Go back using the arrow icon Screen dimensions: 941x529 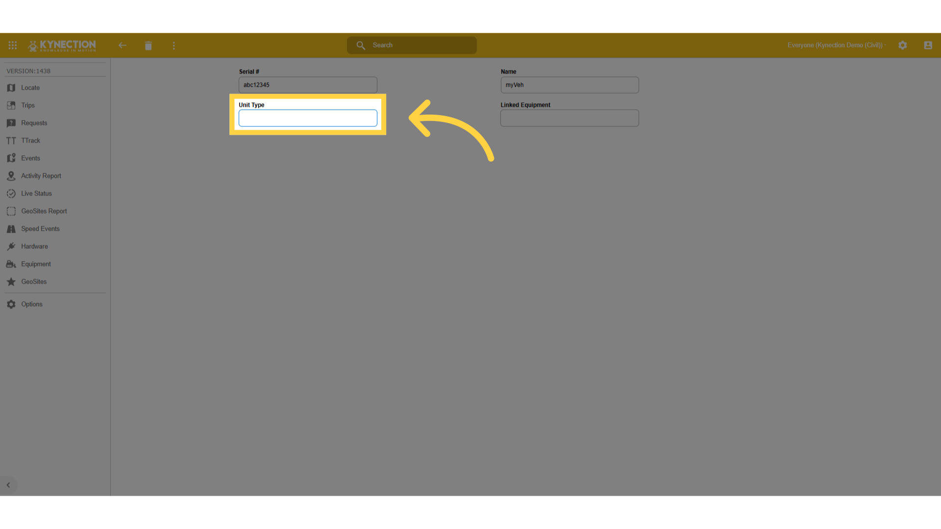tap(123, 45)
